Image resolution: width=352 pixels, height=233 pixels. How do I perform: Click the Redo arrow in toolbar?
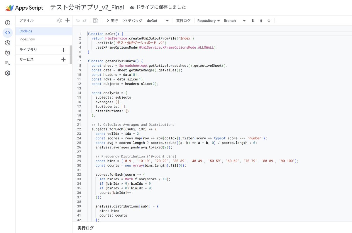[x=85, y=21]
